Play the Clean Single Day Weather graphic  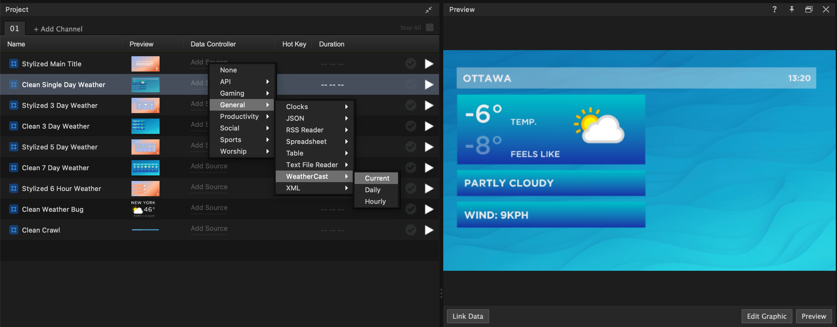click(429, 84)
